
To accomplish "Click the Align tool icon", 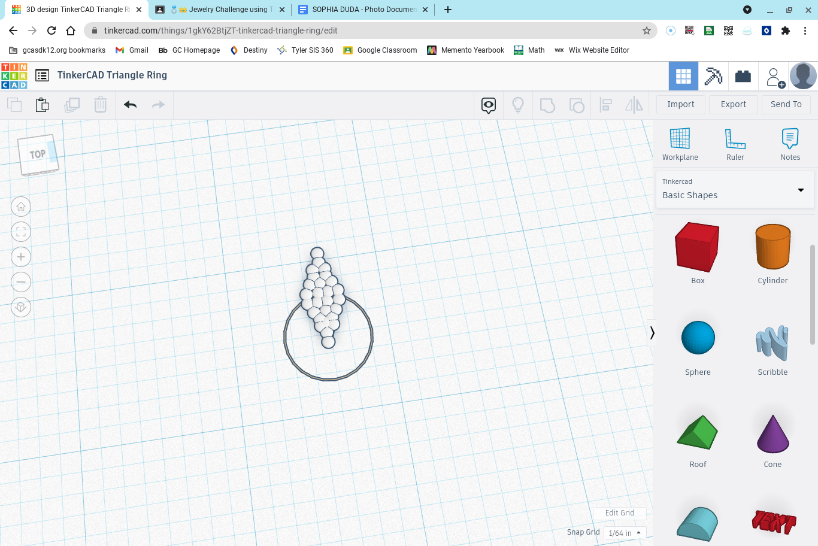I will (605, 105).
